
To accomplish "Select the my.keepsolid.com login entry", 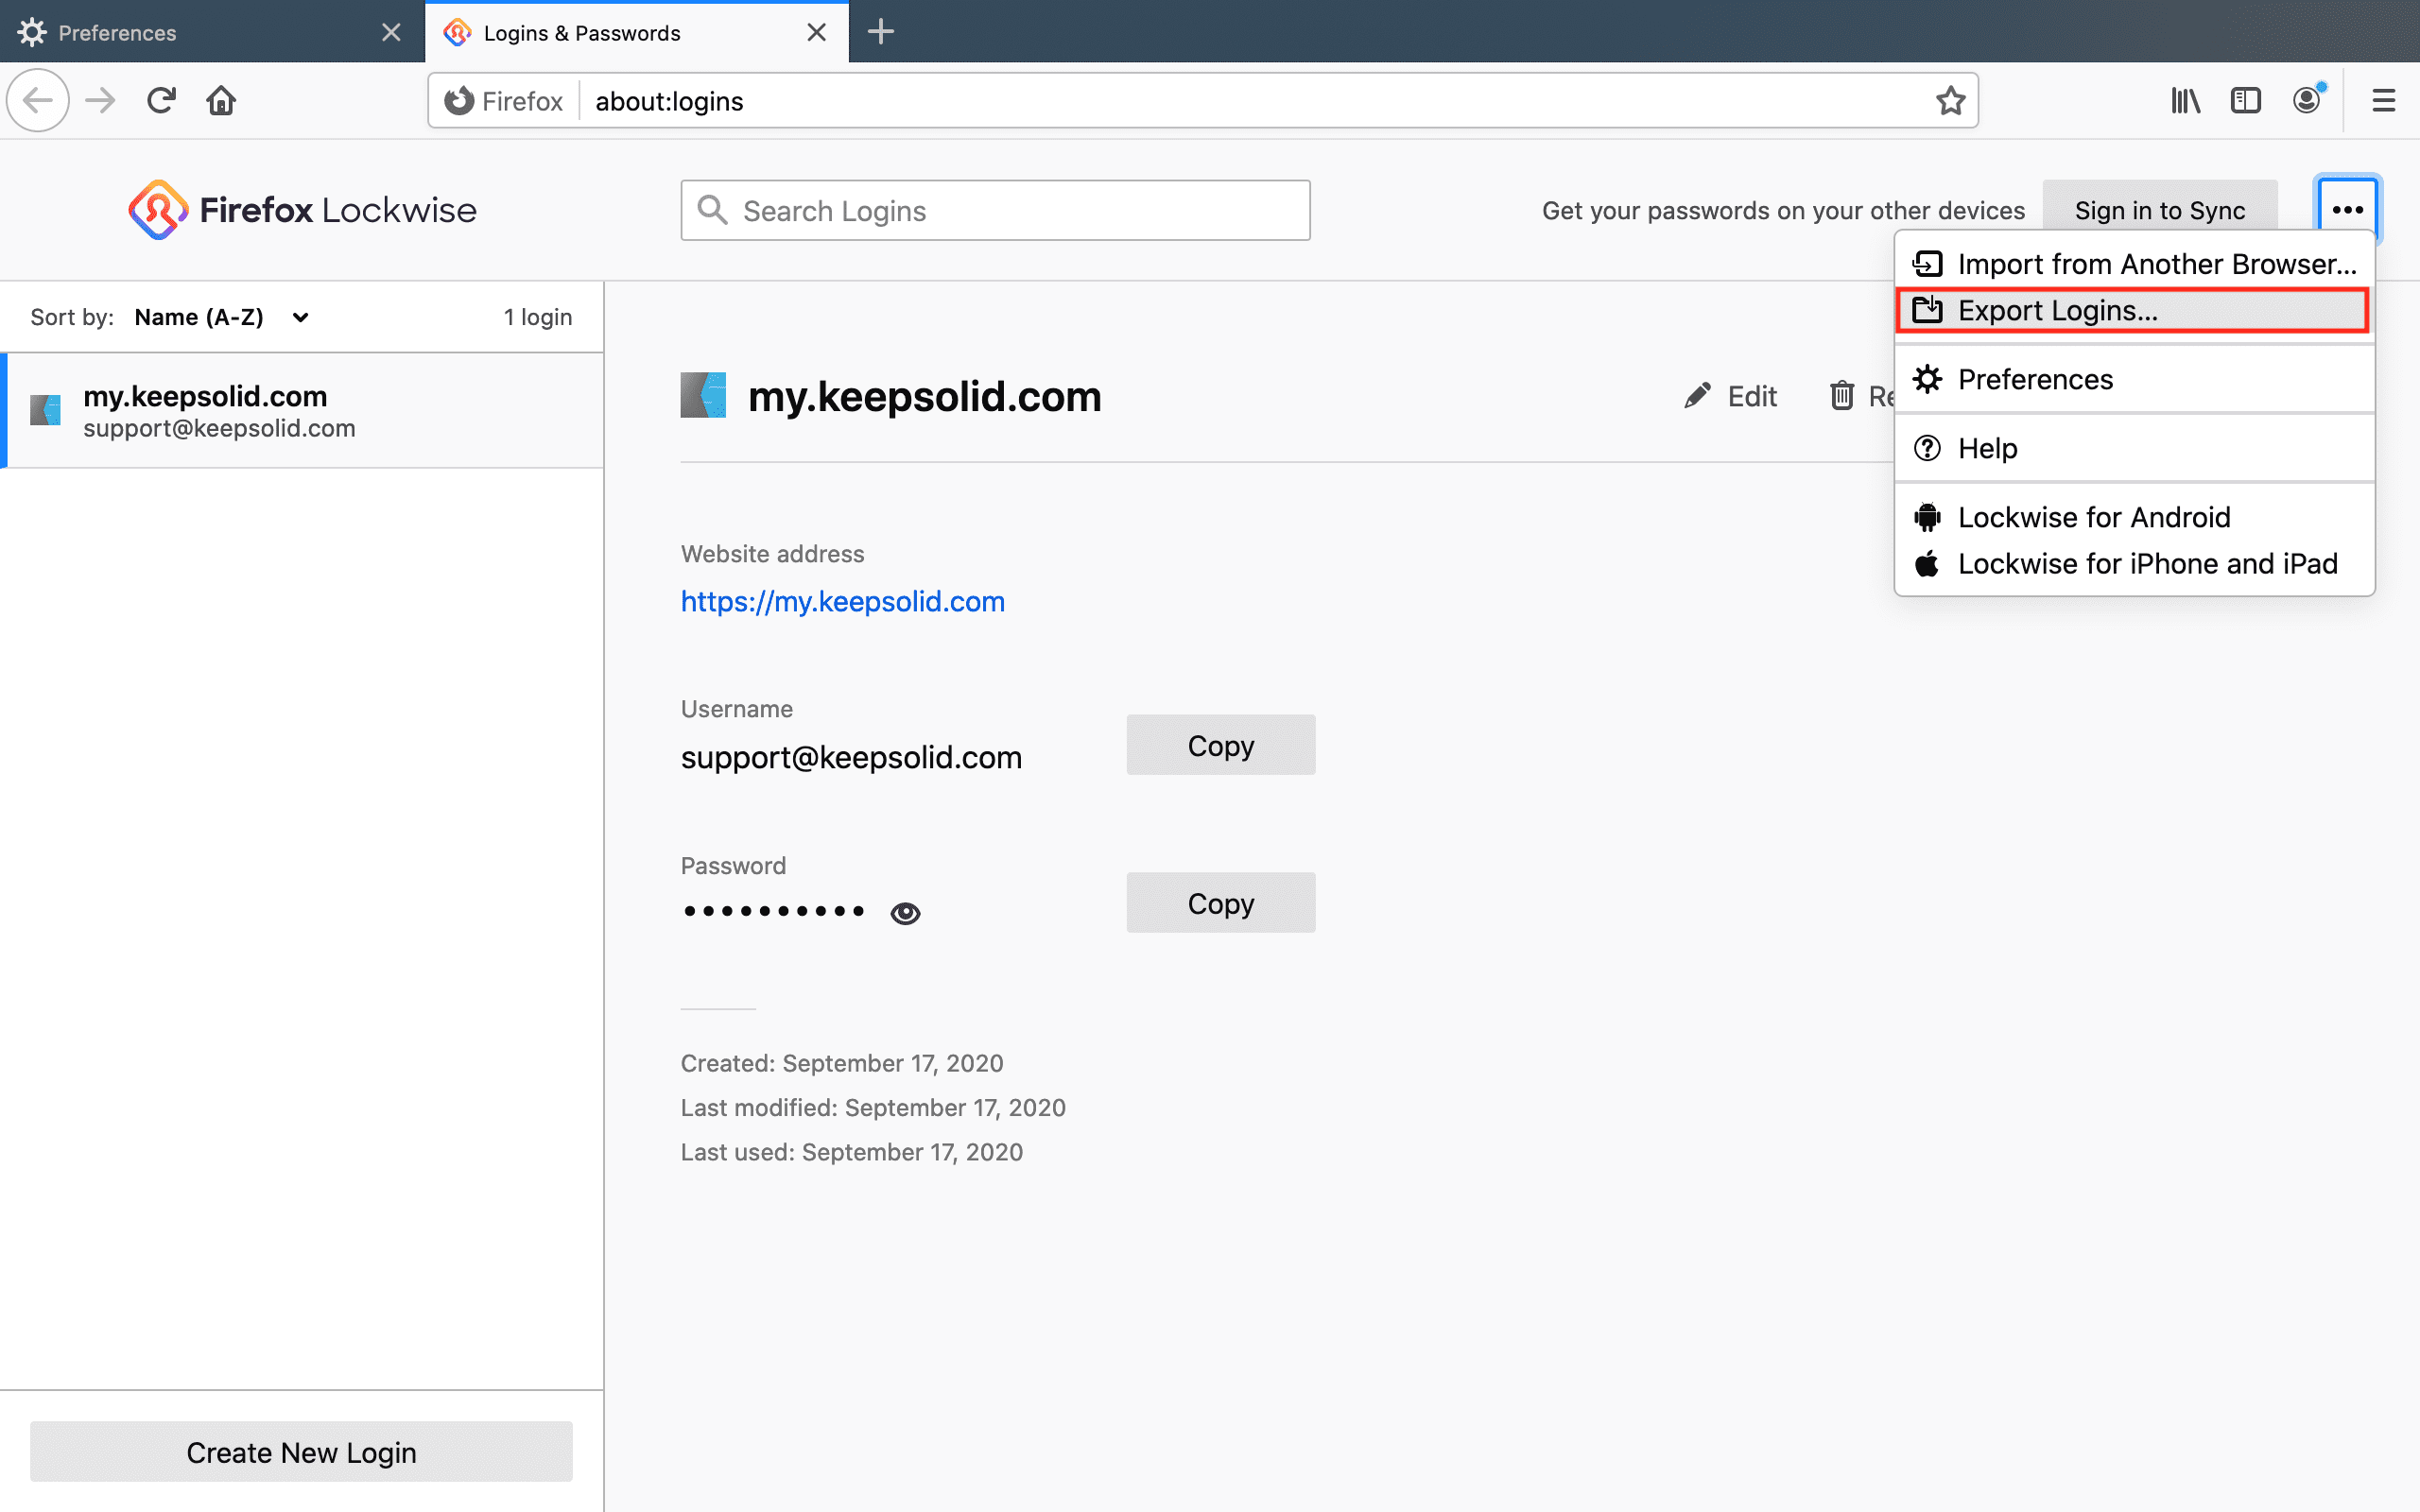I will tap(300, 411).
